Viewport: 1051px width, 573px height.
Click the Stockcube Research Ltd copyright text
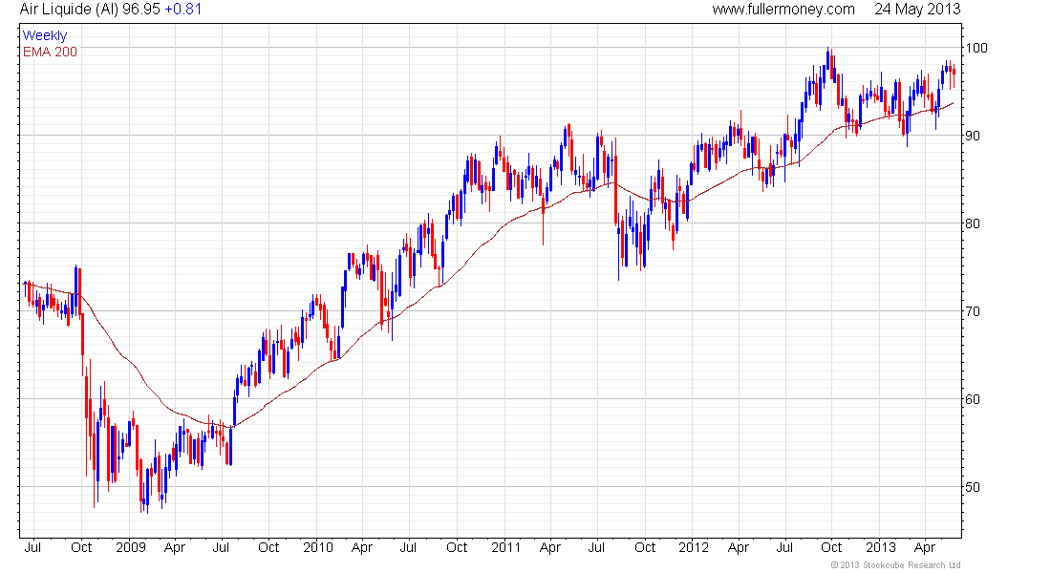[895, 565]
